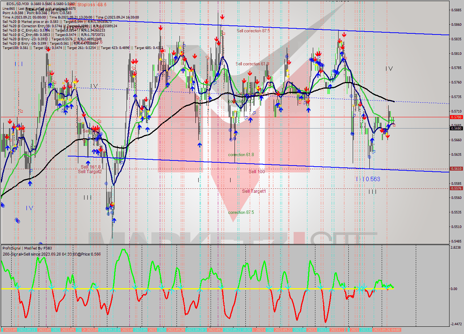Click the red 0.5700 price tag on the axis
This screenshot has height=334, width=464.
click(455, 117)
